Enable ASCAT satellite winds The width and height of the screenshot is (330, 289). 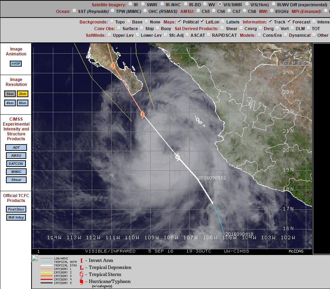click(x=187, y=35)
